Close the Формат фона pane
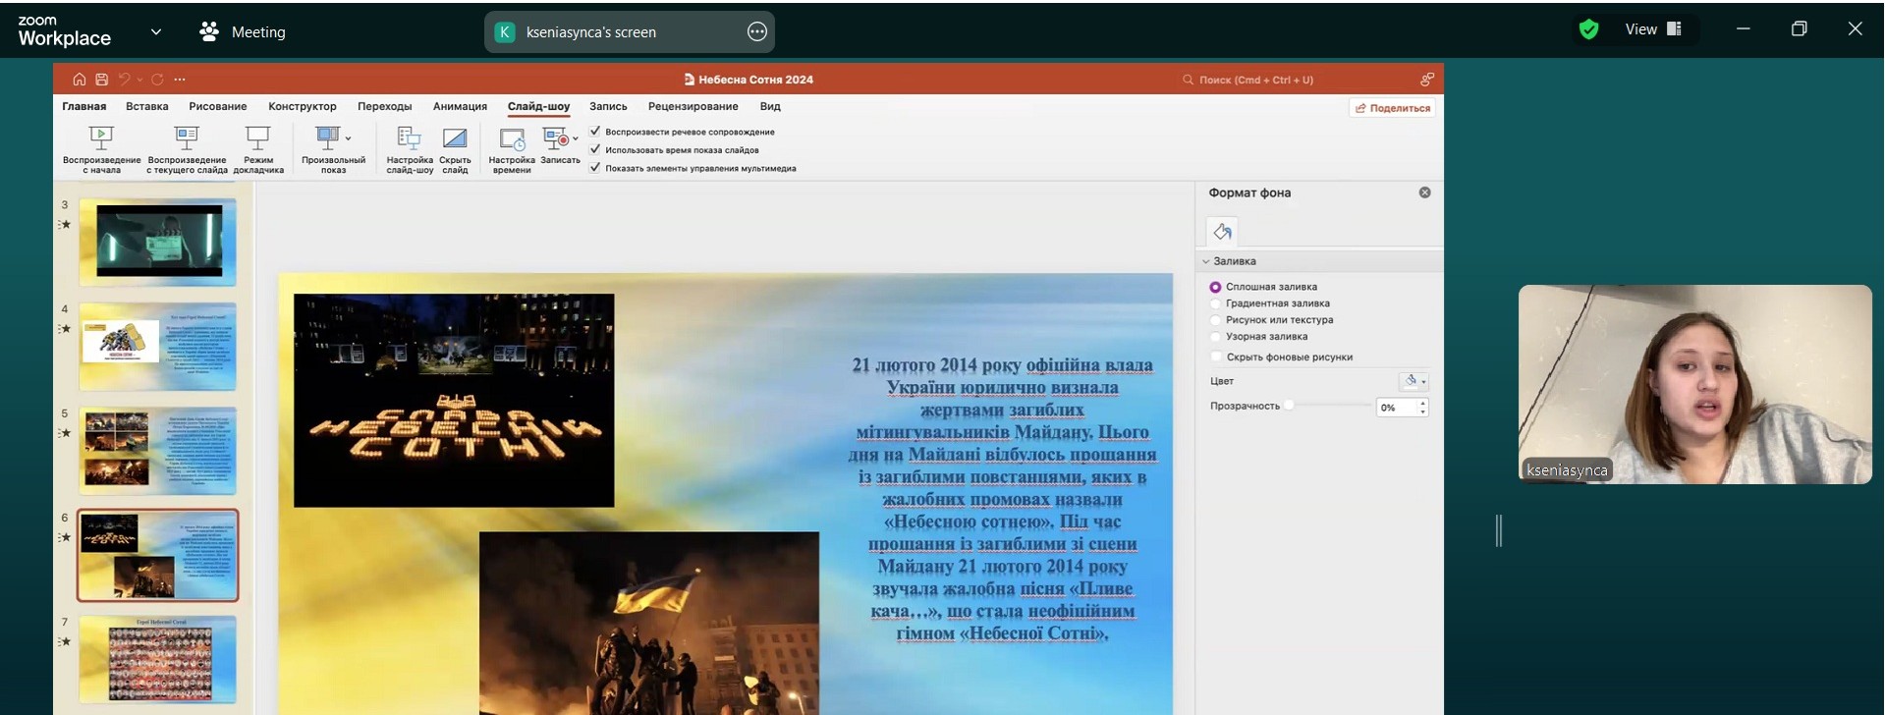This screenshot has height=715, width=1885. click(x=1424, y=192)
